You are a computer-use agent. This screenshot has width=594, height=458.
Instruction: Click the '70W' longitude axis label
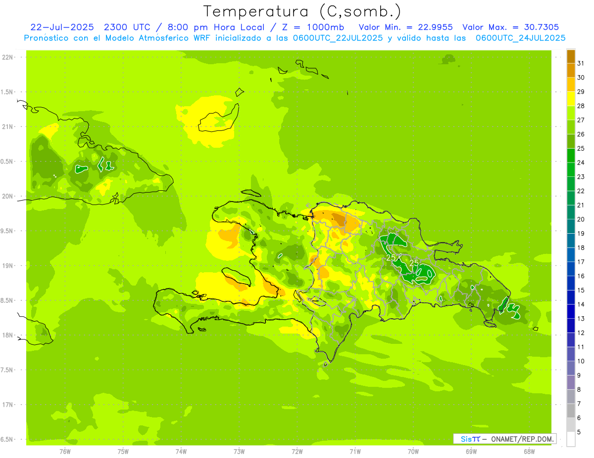tap(413, 451)
